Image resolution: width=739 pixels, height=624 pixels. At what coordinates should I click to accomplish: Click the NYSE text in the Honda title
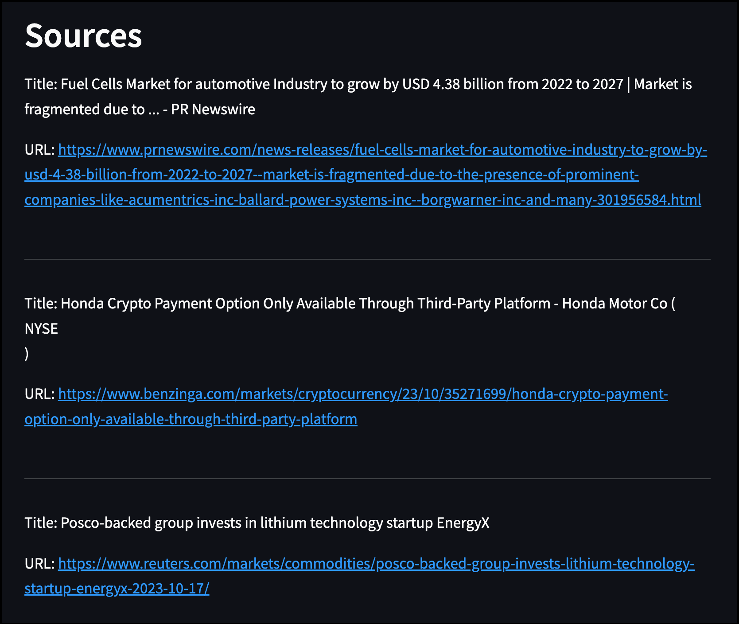point(42,328)
